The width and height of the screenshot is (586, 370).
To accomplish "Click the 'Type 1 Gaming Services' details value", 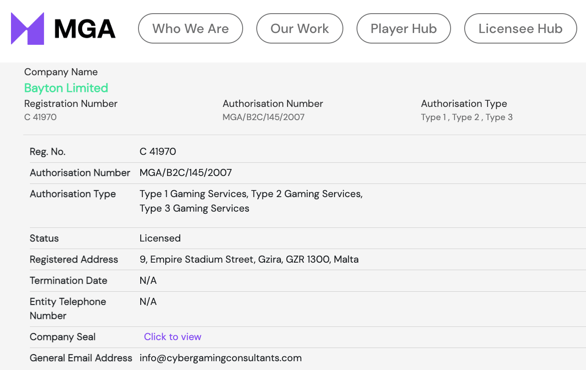I will tap(193, 194).
